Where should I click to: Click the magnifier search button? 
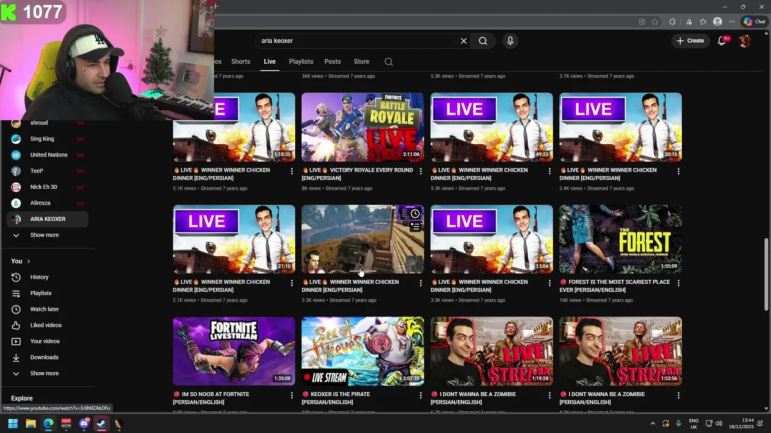[x=483, y=41]
